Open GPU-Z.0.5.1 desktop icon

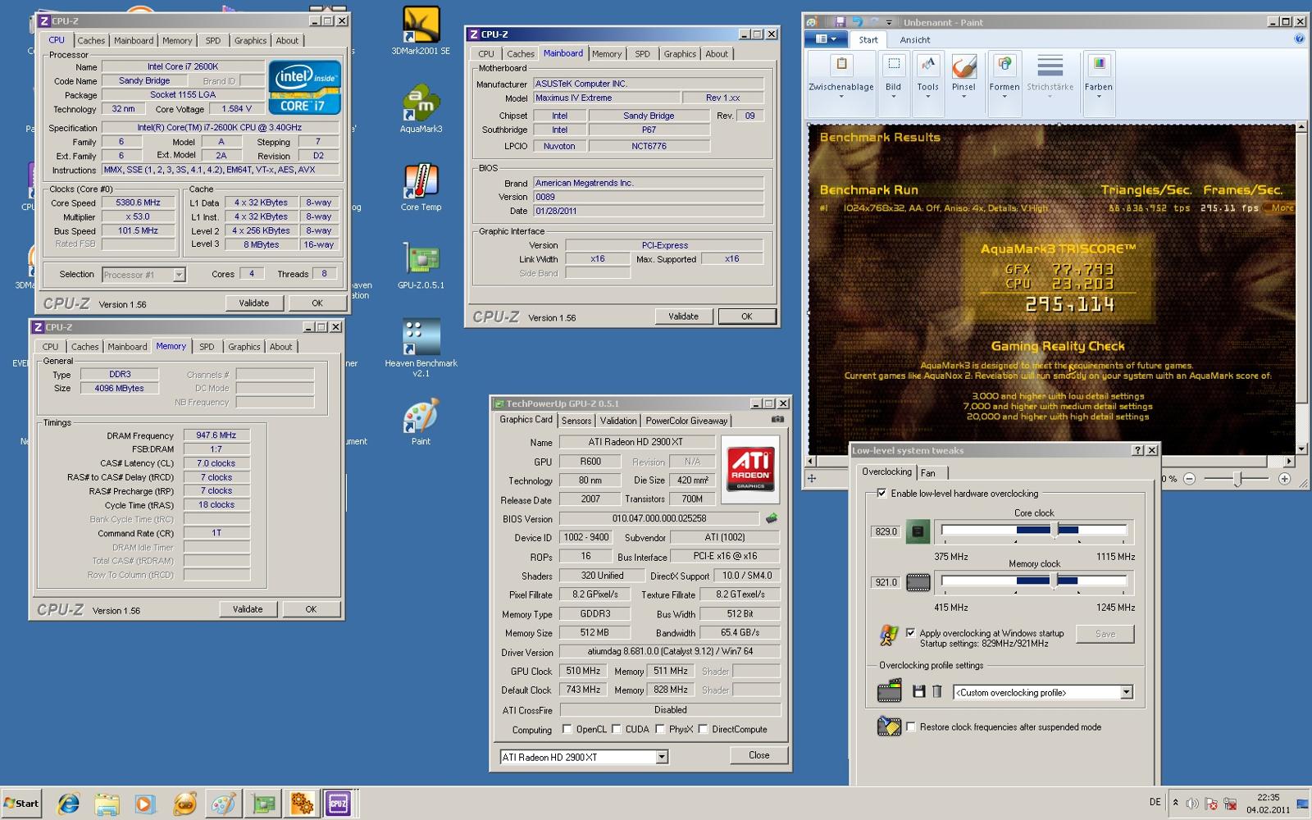(421, 265)
